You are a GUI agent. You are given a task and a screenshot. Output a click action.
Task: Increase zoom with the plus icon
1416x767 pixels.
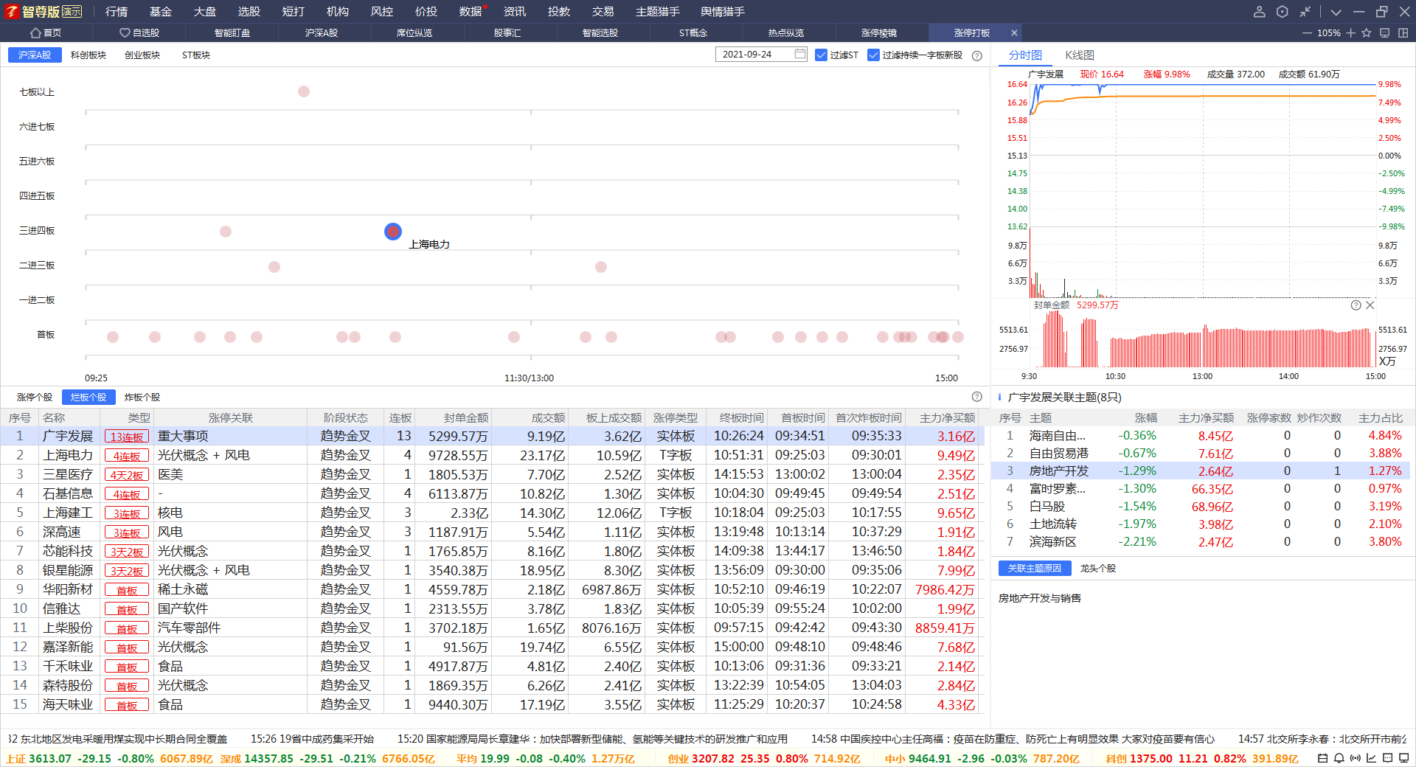(1350, 33)
